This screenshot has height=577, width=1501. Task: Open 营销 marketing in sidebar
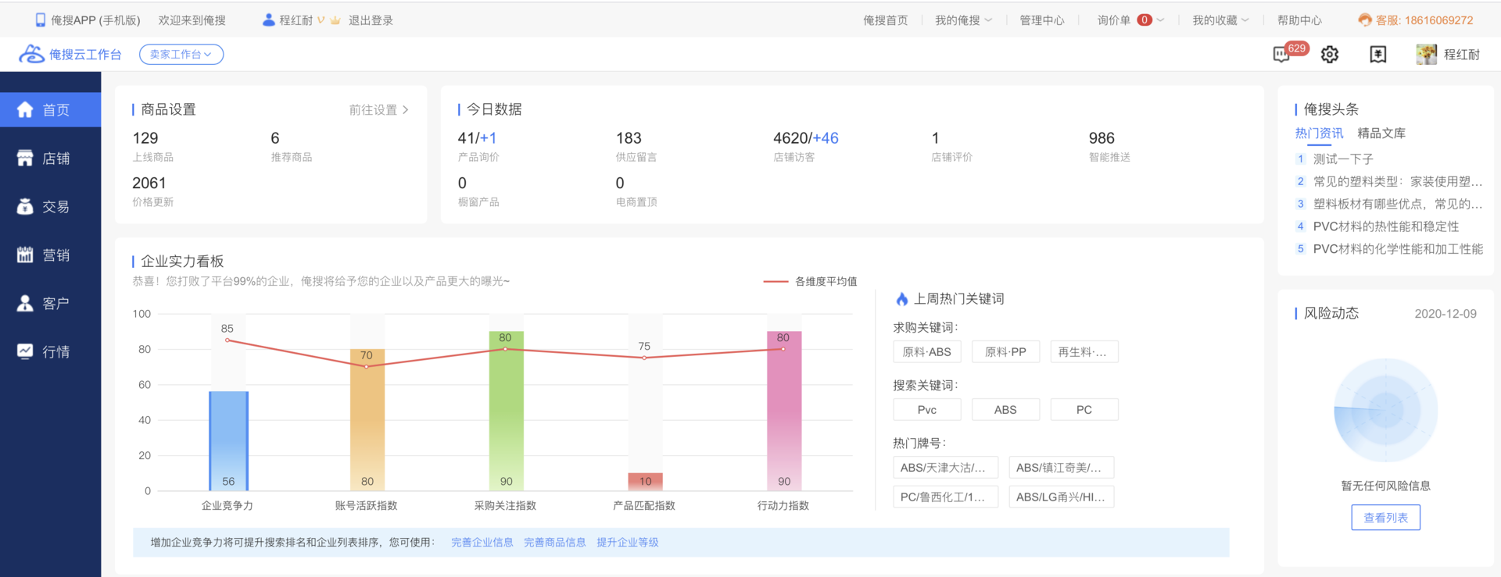click(x=51, y=255)
